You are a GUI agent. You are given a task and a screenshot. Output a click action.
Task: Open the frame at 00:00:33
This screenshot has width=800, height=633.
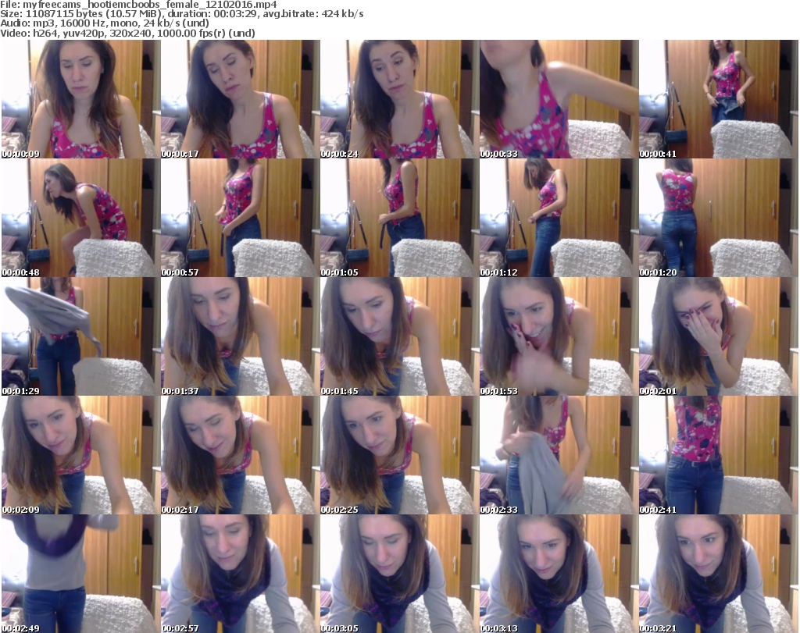[x=559, y=99]
